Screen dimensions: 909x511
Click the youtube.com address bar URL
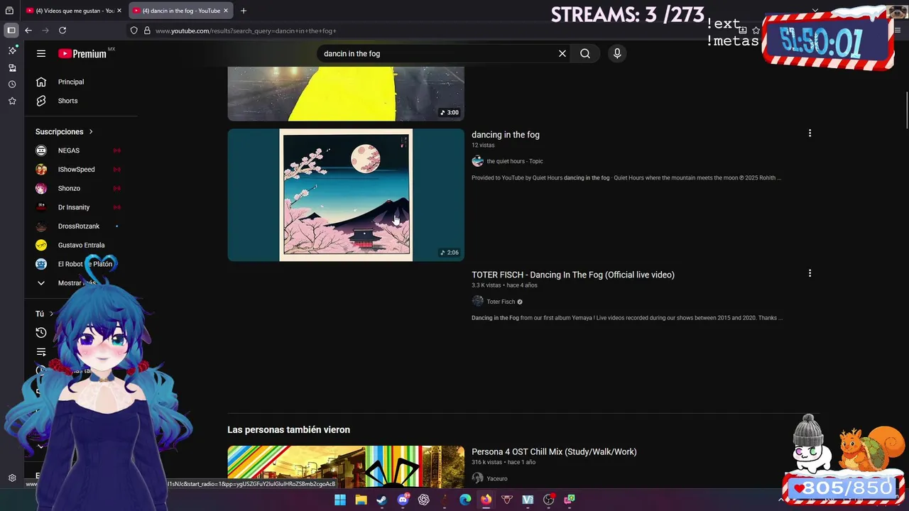pos(246,31)
